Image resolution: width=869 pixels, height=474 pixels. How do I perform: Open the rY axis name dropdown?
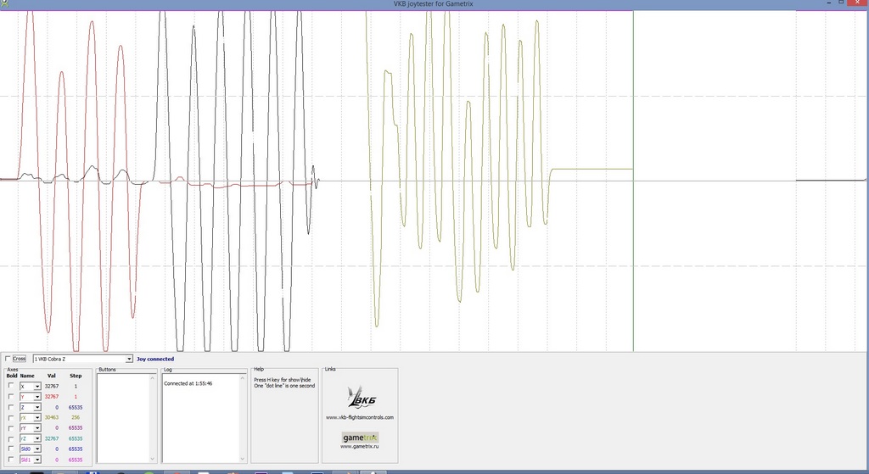(x=37, y=428)
